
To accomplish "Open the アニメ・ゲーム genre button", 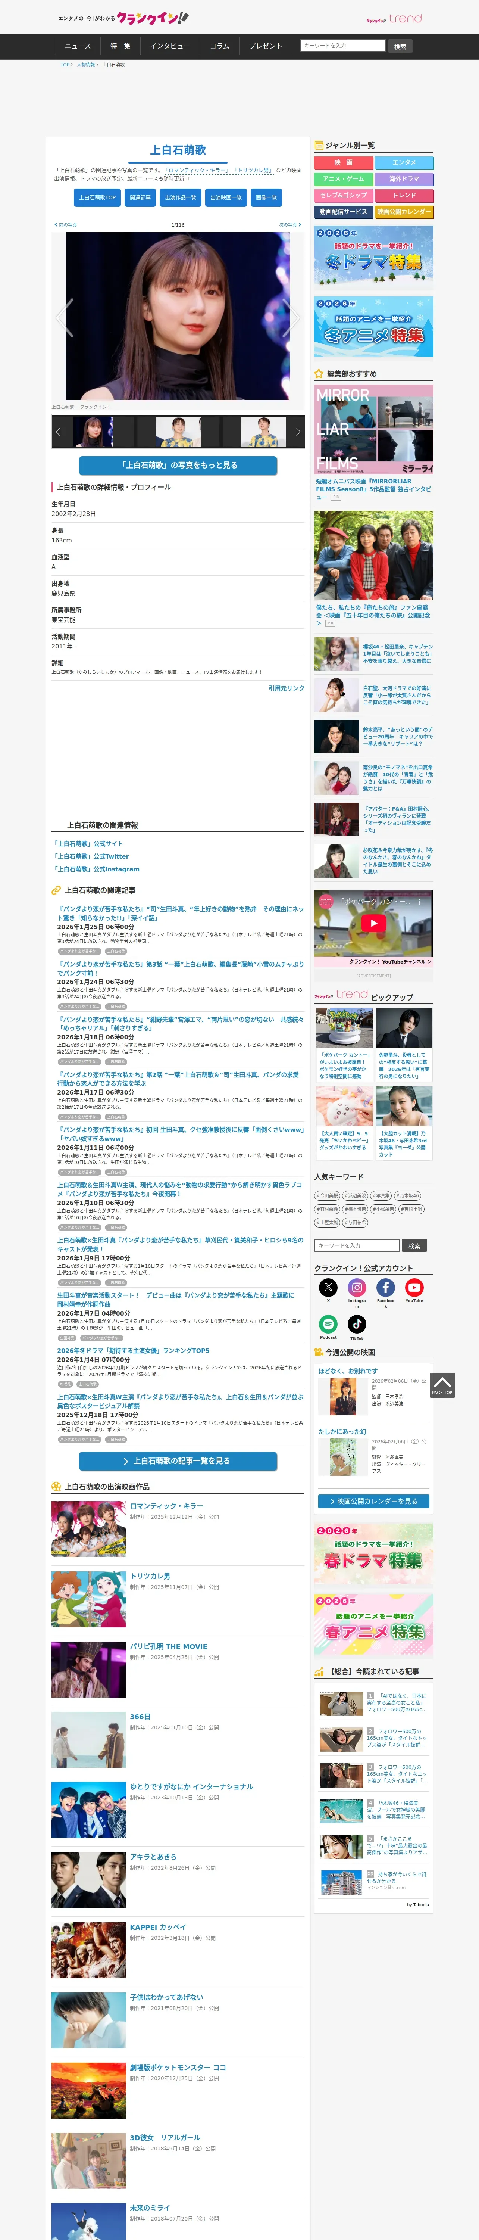I will 343,179.
